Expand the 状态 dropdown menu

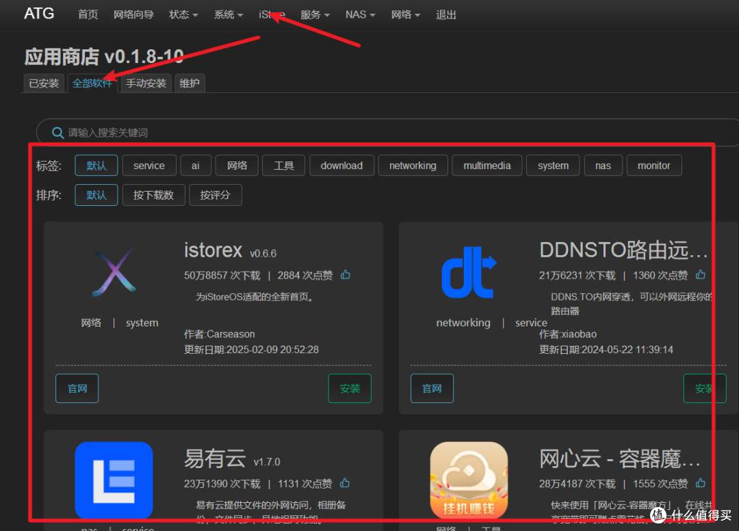coord(183,14)
